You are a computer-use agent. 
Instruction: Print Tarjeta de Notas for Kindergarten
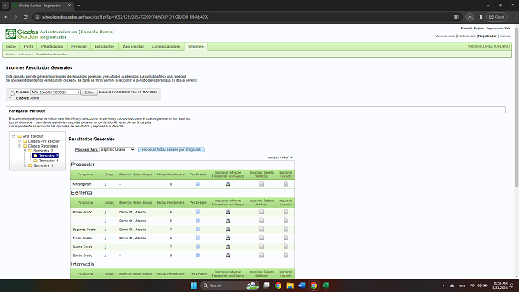click(x=261, y=184)
